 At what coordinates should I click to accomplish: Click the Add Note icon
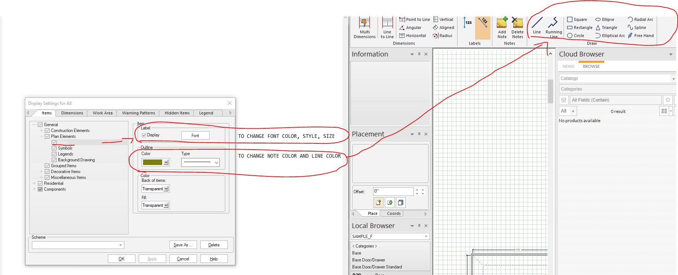pyautogui.click(x=502, y=26)
